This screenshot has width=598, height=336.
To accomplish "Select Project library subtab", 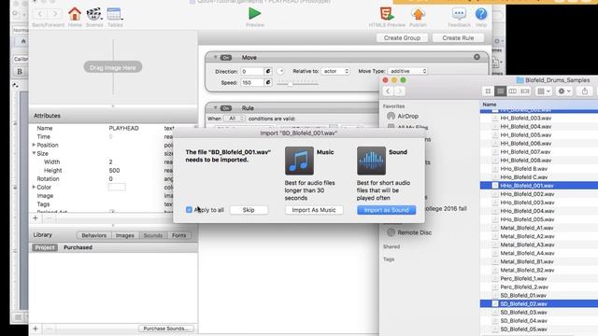I will pyautogui.click(x=45, y=247).
